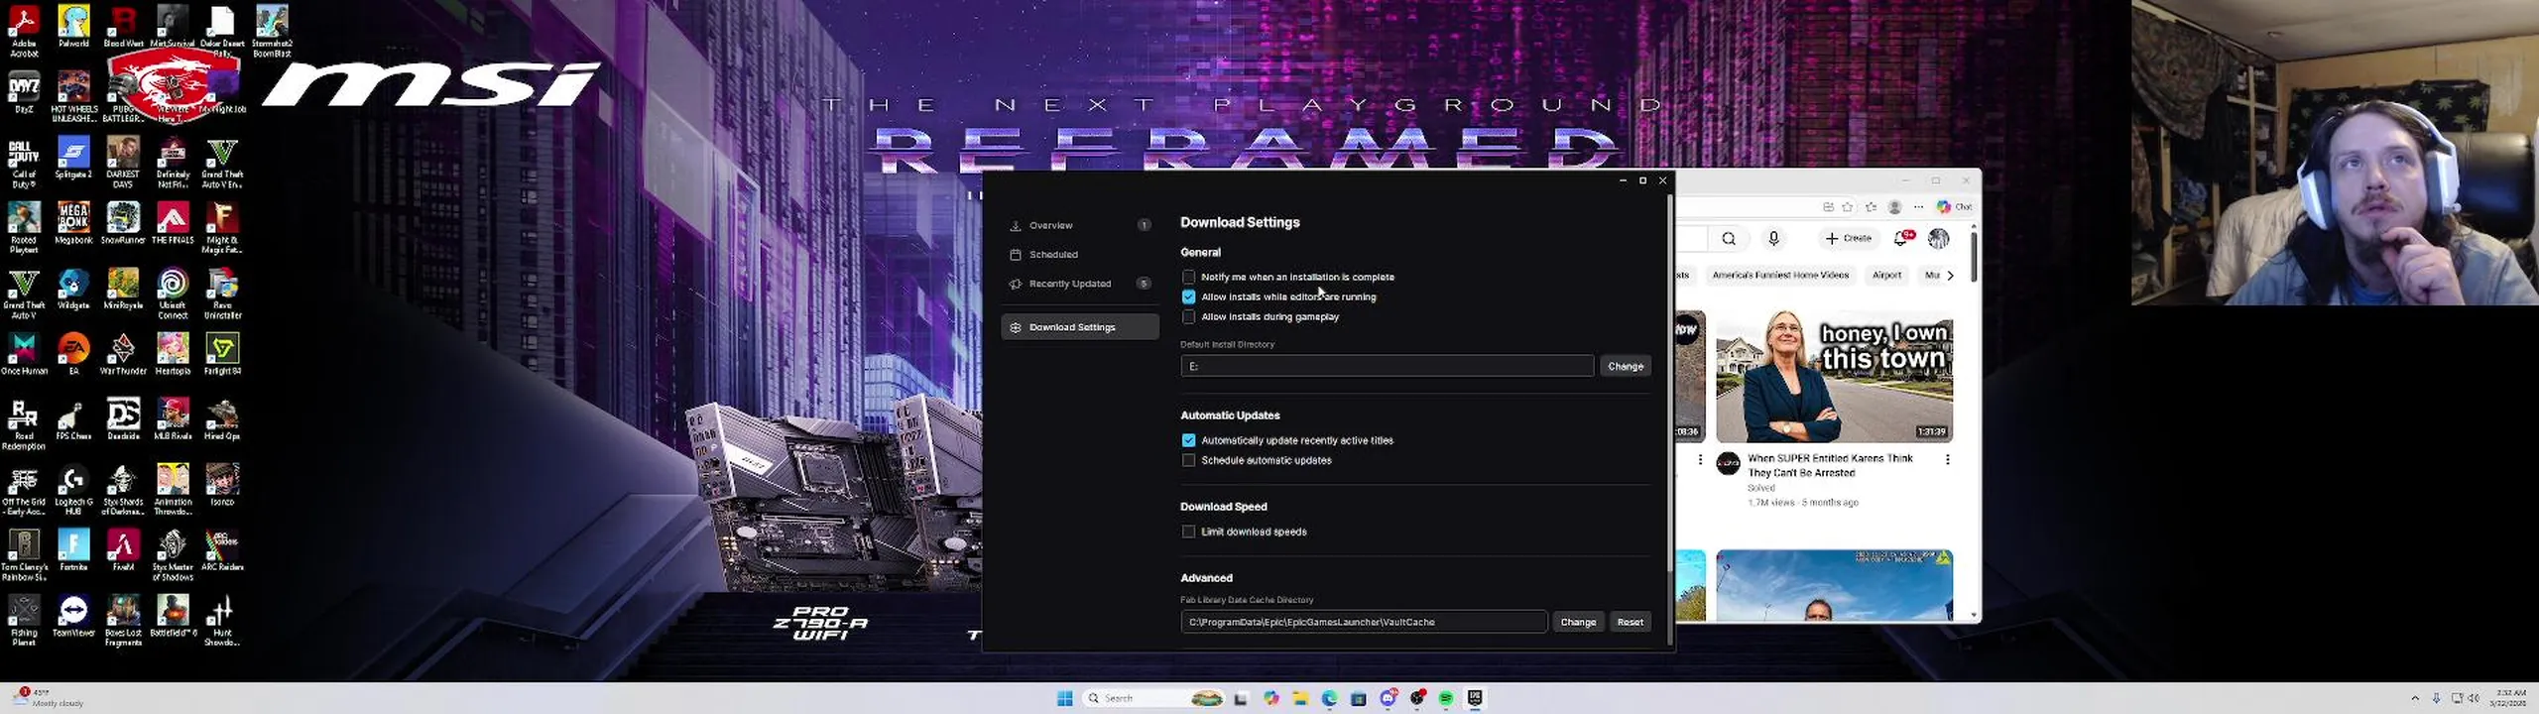Click Change for Fab Library Data Cache Directory
This screenshot has height=714, width=2539.
[1577, 622]
